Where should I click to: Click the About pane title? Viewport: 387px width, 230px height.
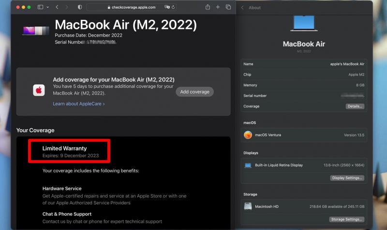point(254,8)
